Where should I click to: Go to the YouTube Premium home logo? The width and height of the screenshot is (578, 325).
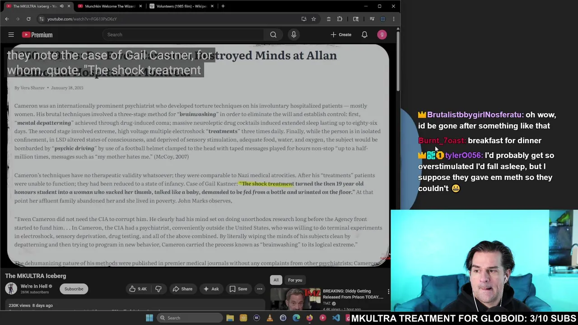pyautogui.click(x=37, y=35)
